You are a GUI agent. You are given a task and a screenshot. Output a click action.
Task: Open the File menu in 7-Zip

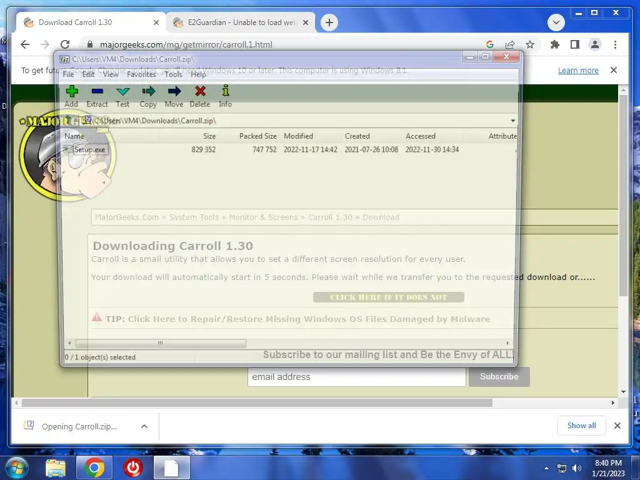click(x=68, y=74)
